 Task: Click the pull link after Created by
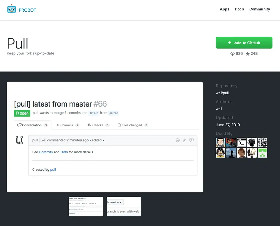(53, 170)
